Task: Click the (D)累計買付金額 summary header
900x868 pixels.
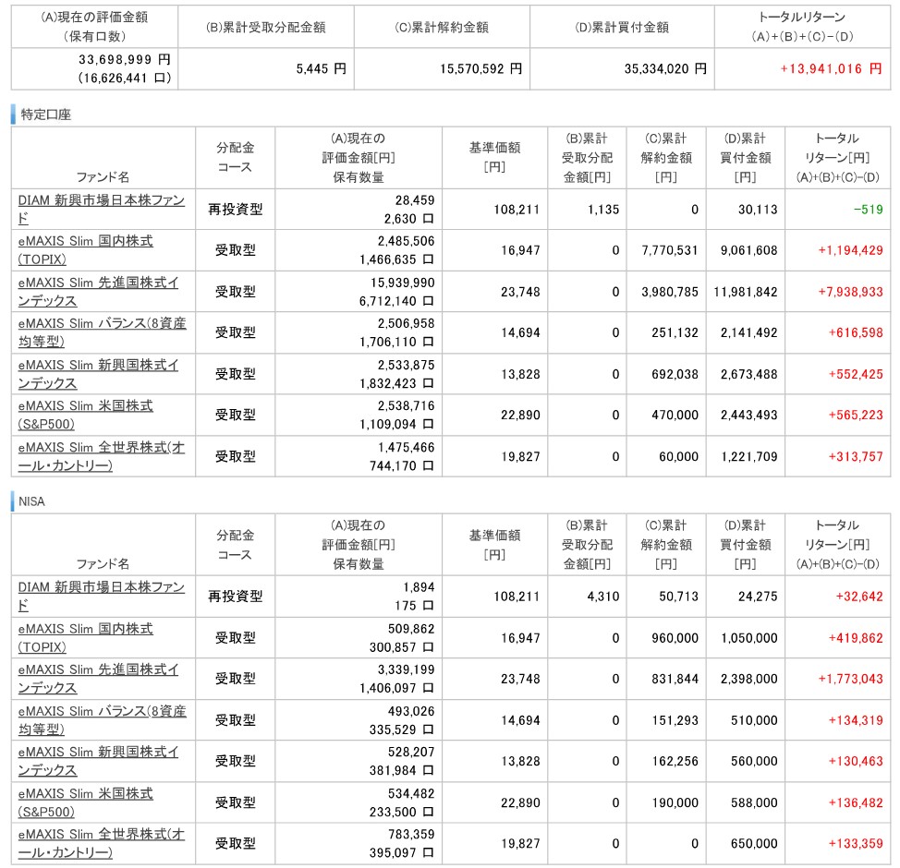Action: click(622, 27)
